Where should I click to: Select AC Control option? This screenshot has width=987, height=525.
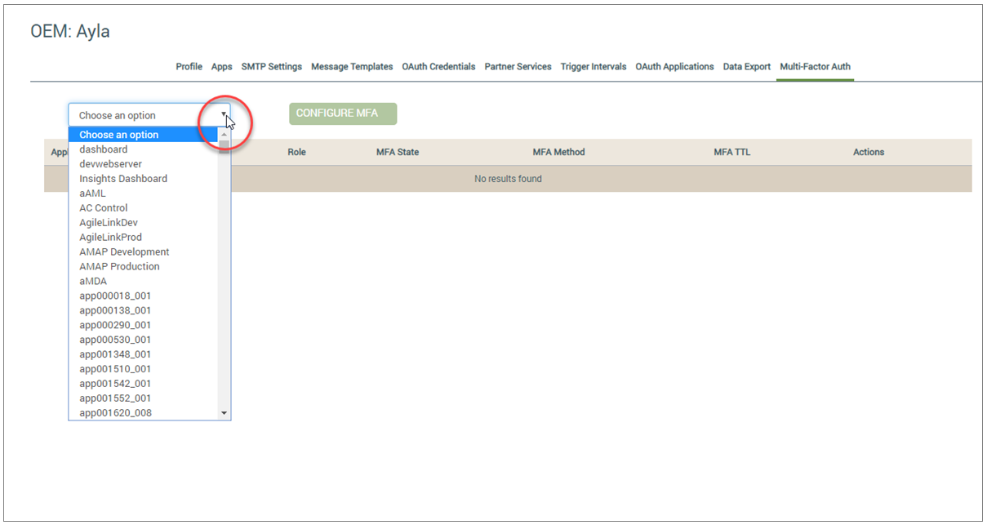[143, 208]
